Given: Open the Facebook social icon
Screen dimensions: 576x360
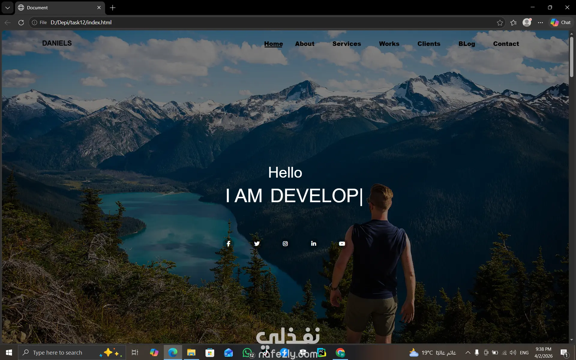Looking at the screenshot, I should 228,244.
